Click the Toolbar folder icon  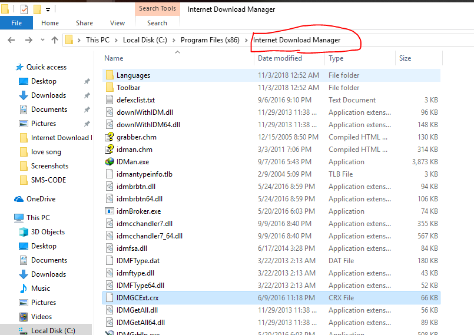point(110,88)
